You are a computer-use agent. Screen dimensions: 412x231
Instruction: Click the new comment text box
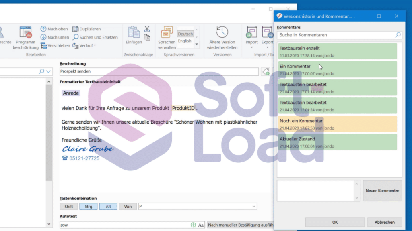pos(316,190)
